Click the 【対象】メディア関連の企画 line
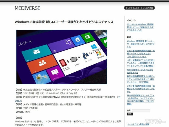This screenshot has height=127, width=169. (48, 104)
